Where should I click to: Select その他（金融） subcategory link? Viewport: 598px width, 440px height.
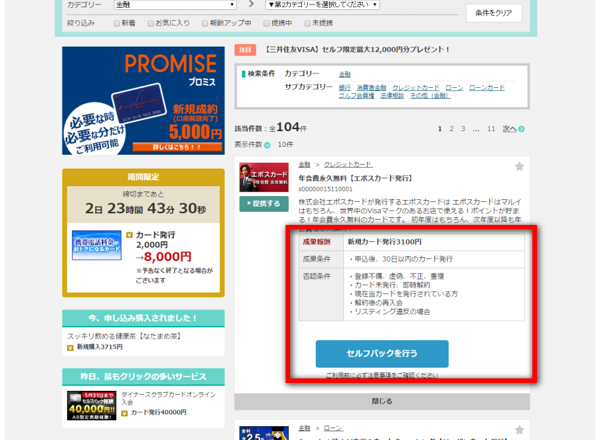coord(430,96)
